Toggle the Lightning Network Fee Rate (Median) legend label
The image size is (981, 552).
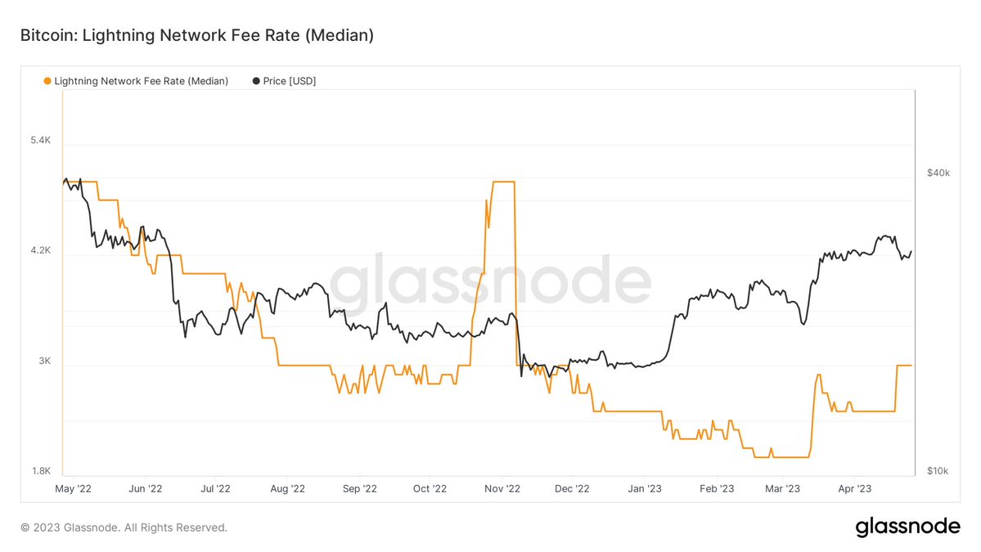[x=141, y=81]
